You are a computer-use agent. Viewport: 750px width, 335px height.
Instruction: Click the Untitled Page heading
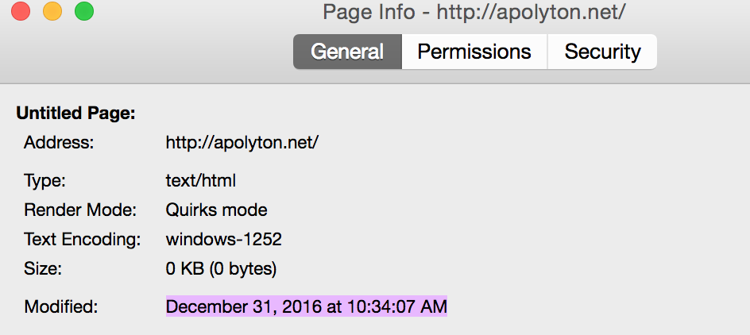(76, 114)
